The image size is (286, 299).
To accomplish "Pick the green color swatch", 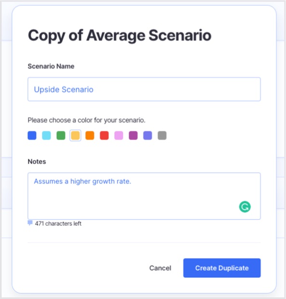I will (x=61, y=136).
